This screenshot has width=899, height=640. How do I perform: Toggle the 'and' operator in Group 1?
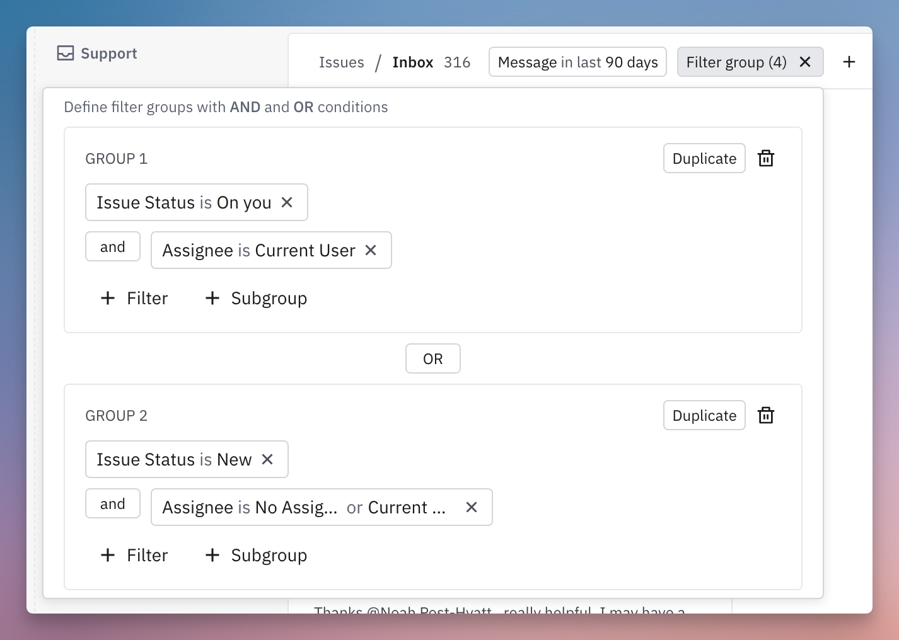coord(113,246)
